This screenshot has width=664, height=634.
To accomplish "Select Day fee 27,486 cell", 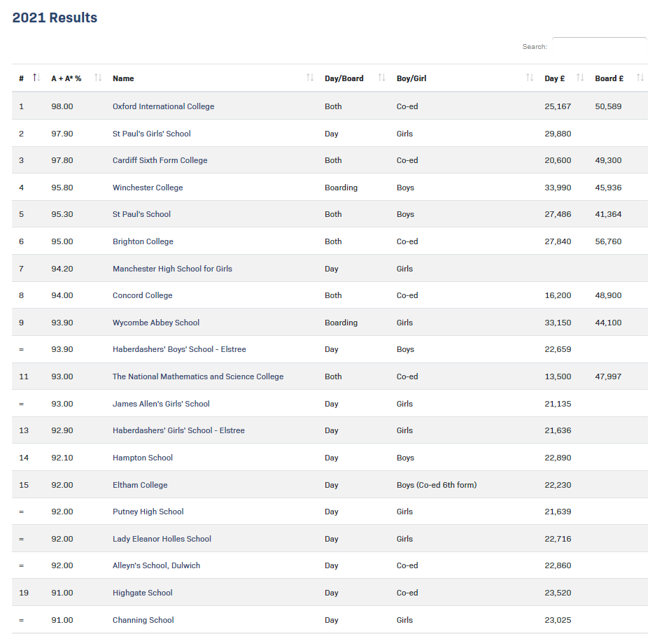I will (x=558, y=214).
